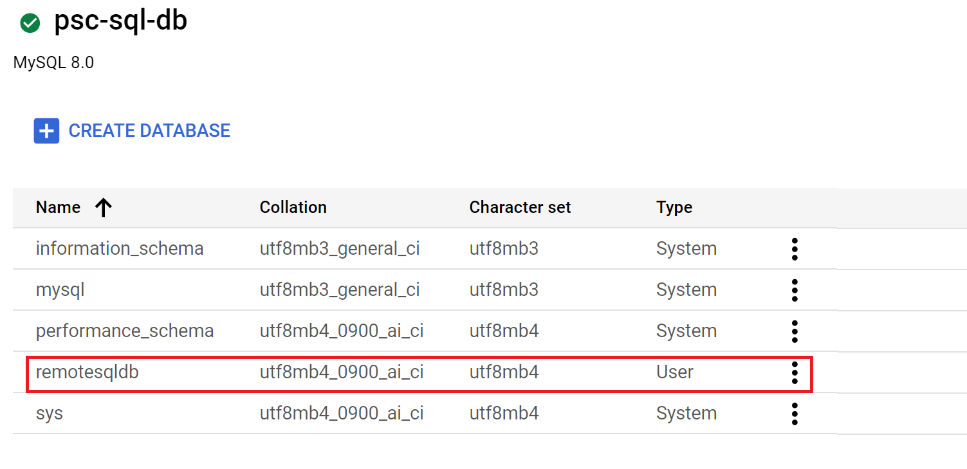Image resolution: width=967 pixels, height=469 pixels.
Task: Open the remotesqldb database entry
Action: [x=86, y=372]
